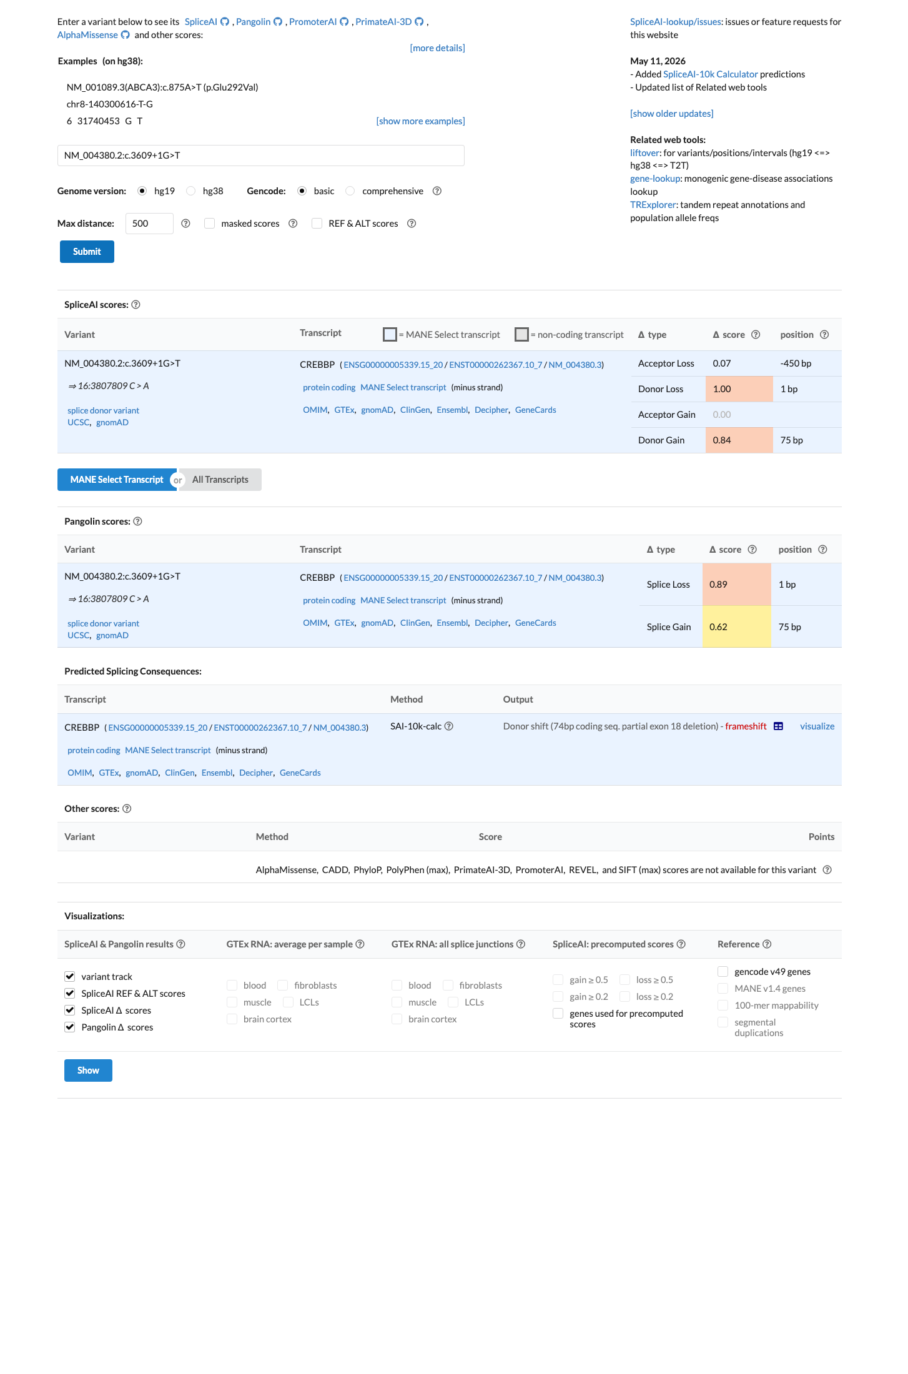Click help icon next to Pangolin position header
The height and width of the screenshot is (1374, 908).
[822, 550]
